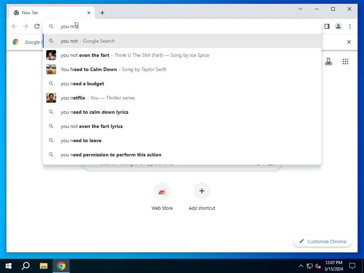
Task: Choose 'you need to leave' suggestion
Action: pyautogui.click(x=182, y=140)
